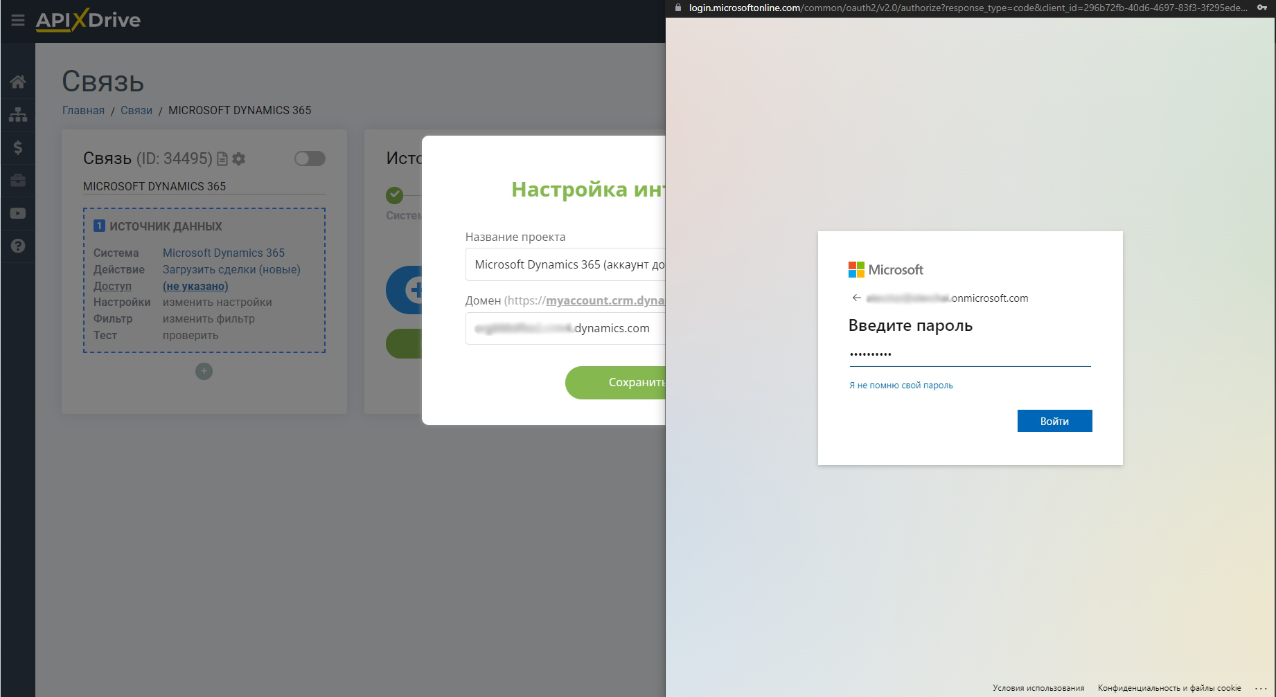The image size is (1276, 697).
Task: Open the YouTube video icon in sidebar
Action: (x=18, y=213)
